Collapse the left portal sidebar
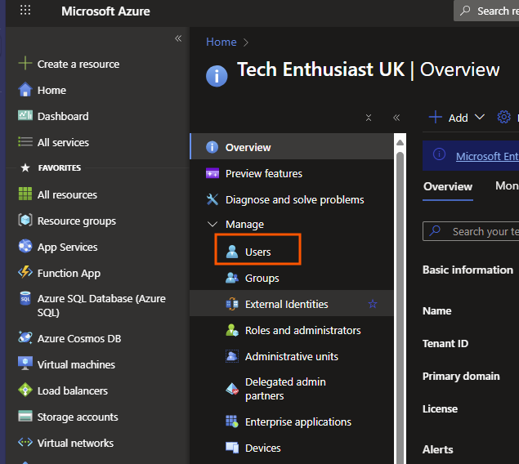Viewport: 519px width, 464px height. tap(178, 38)
